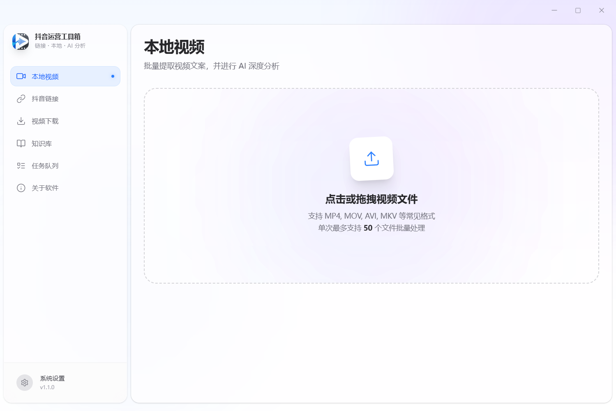The height and width of the screenshot is (411, 616).
Task: Show the 任务队列 page
Action: [x=45, y=166]
